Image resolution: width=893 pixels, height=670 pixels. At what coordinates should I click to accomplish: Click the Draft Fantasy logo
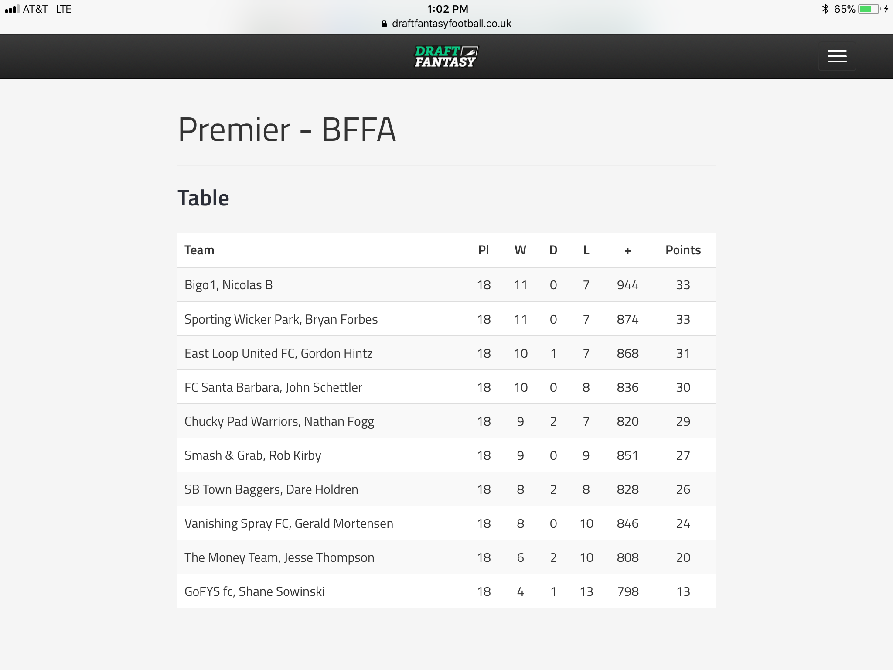446,57
